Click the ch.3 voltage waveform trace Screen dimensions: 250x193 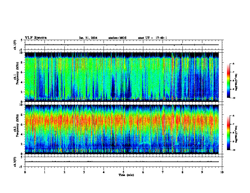click(x=122, y=162)
